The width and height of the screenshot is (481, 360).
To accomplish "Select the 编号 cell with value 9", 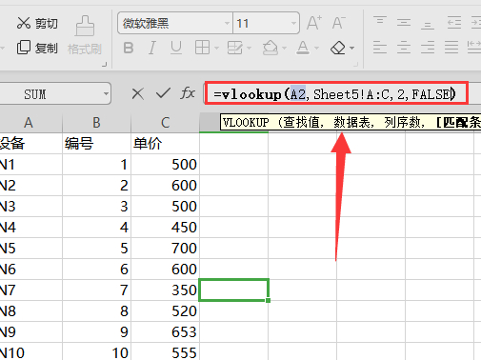I will (x=96, y=332).
